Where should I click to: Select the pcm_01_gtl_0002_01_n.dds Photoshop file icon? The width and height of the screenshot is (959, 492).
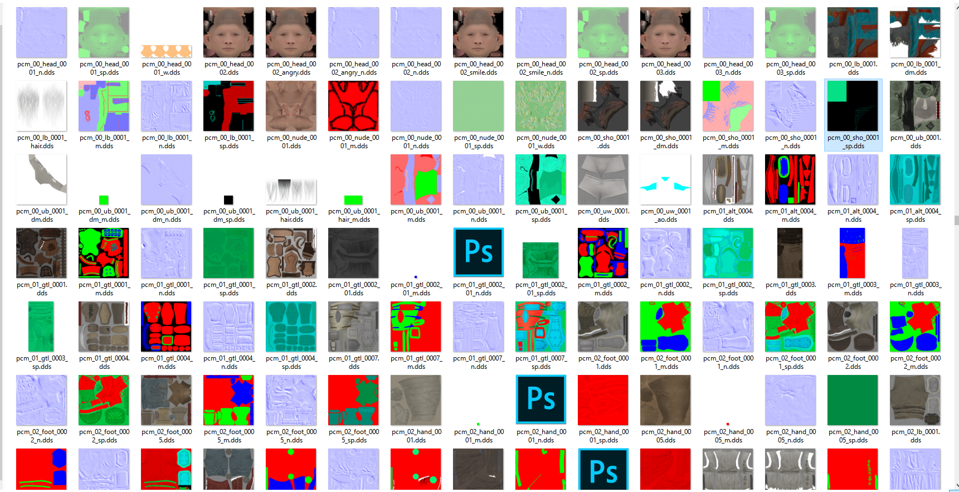478,252
